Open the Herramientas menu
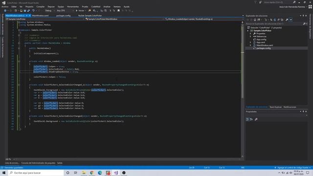This screenshot has height=176, width=313. (x=73, y=6)
